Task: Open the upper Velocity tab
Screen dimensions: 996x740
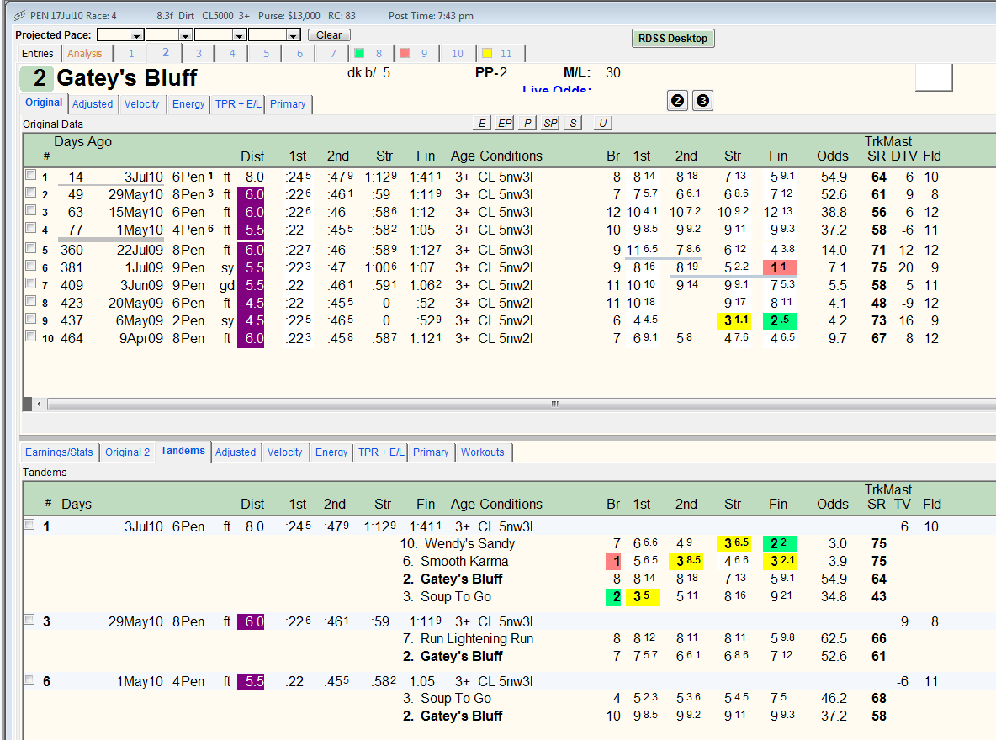Action: point(141,104)
